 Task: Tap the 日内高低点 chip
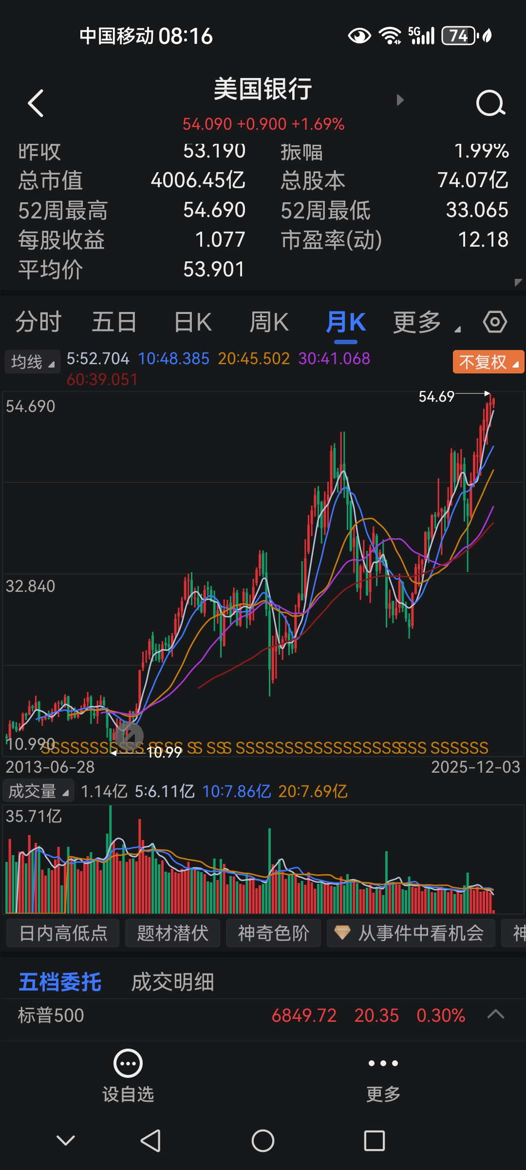pyautogui.click(x=63, y=933)
